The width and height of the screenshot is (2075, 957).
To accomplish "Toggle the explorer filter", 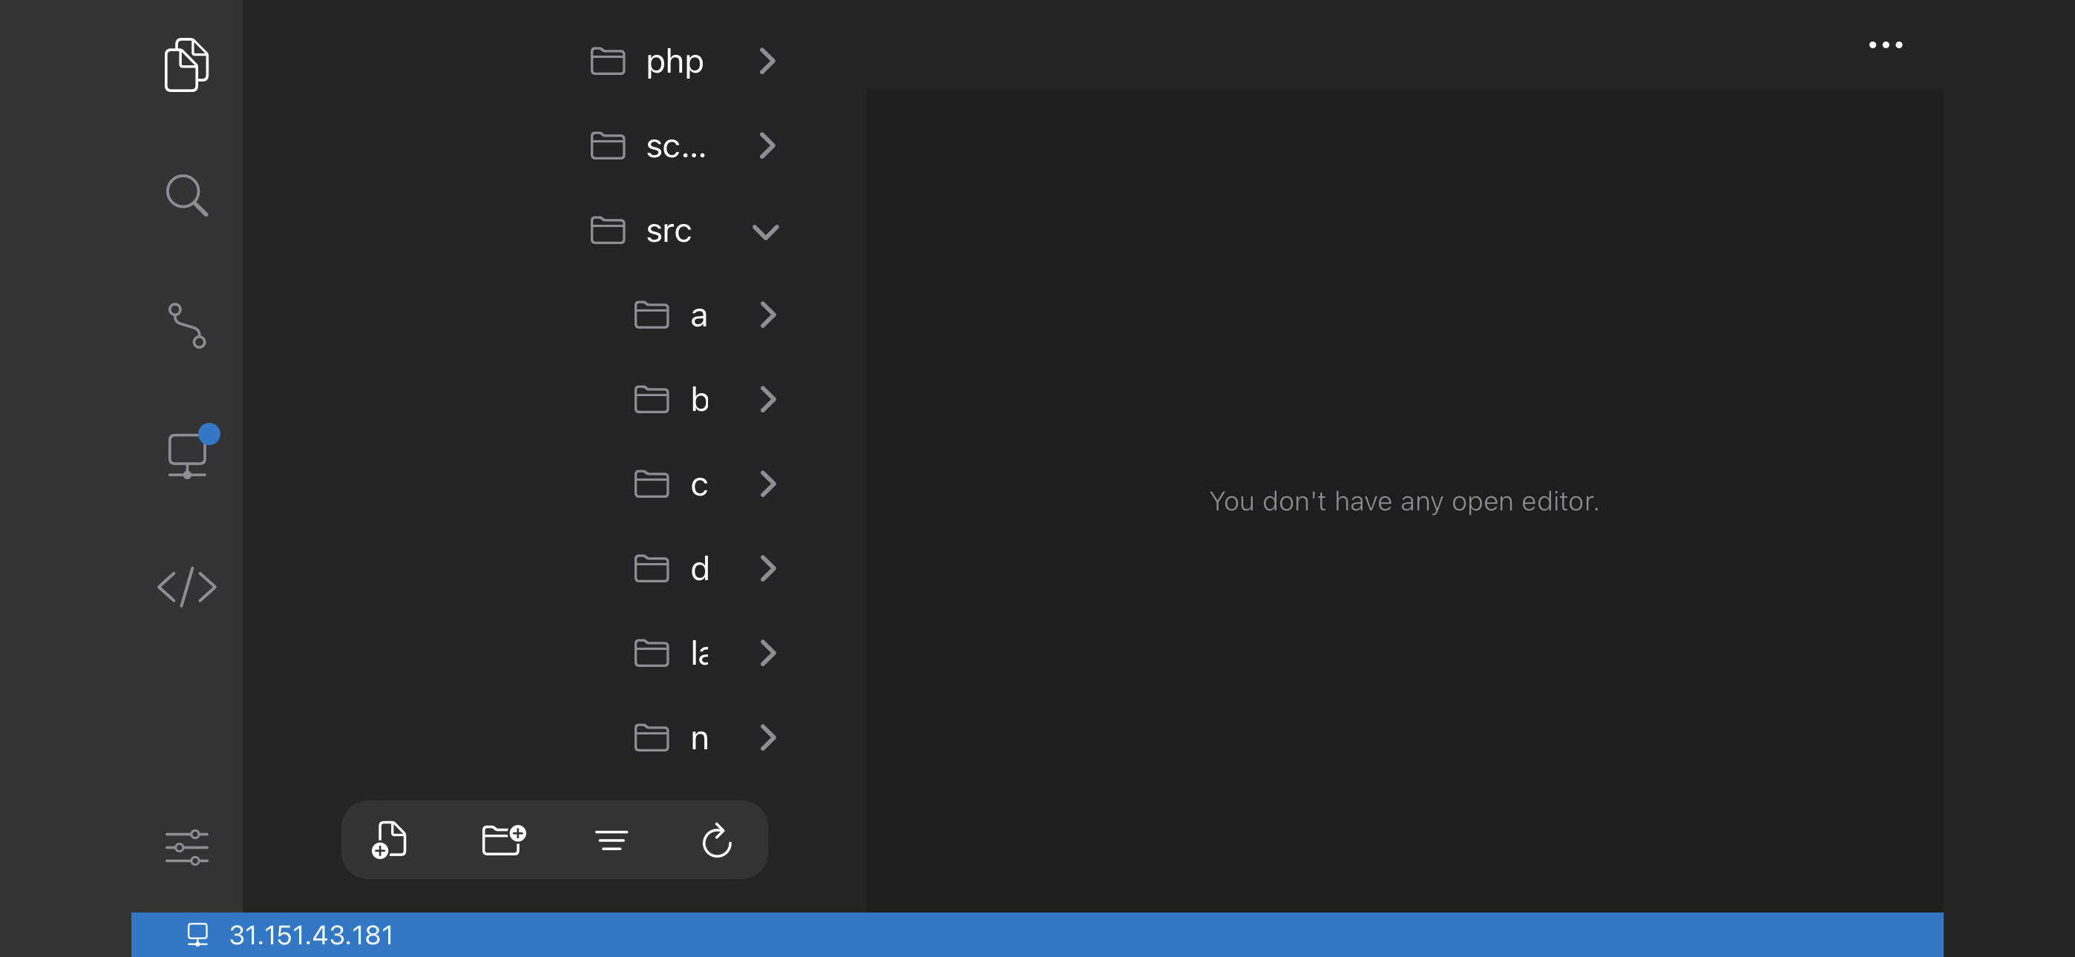I will [612, 839].
